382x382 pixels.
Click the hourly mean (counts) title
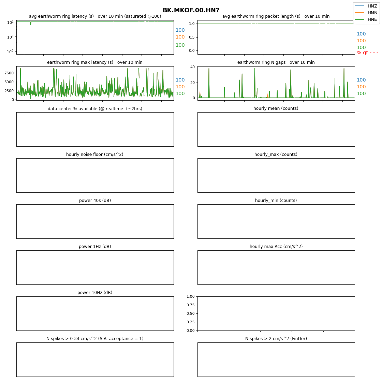click(x=276, y=108)
